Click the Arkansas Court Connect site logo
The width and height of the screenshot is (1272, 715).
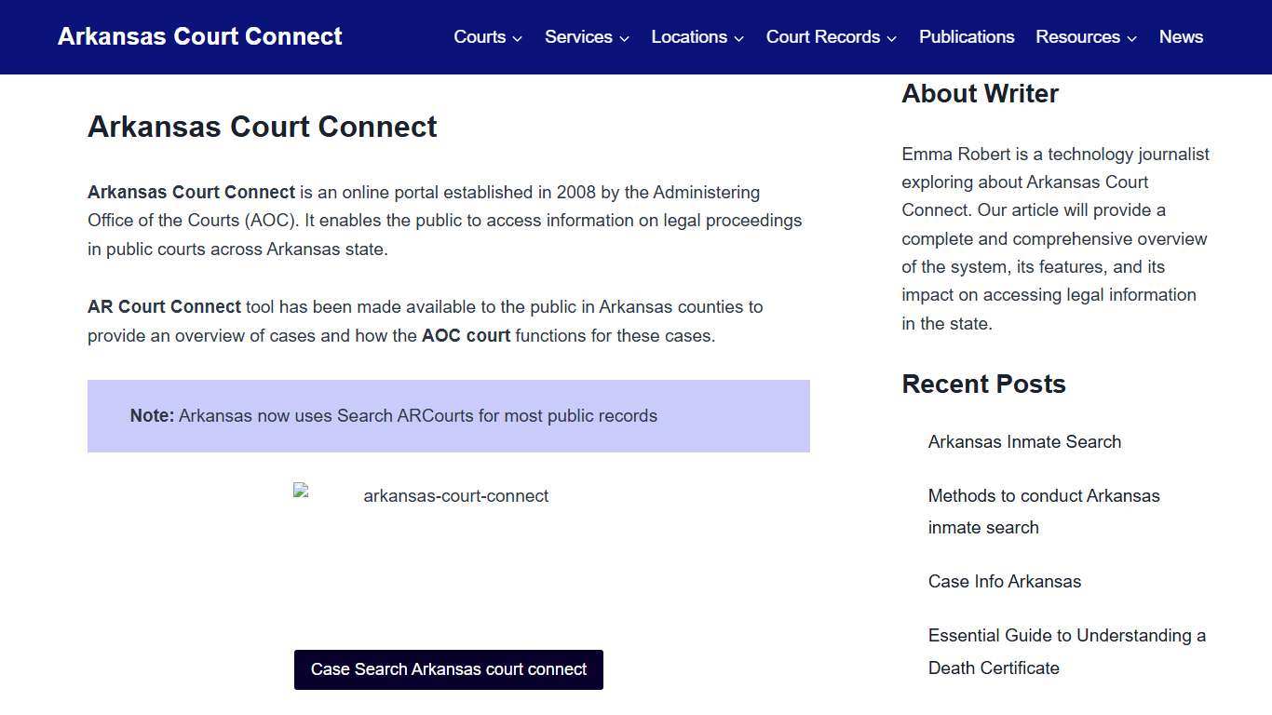click(199, 36)
